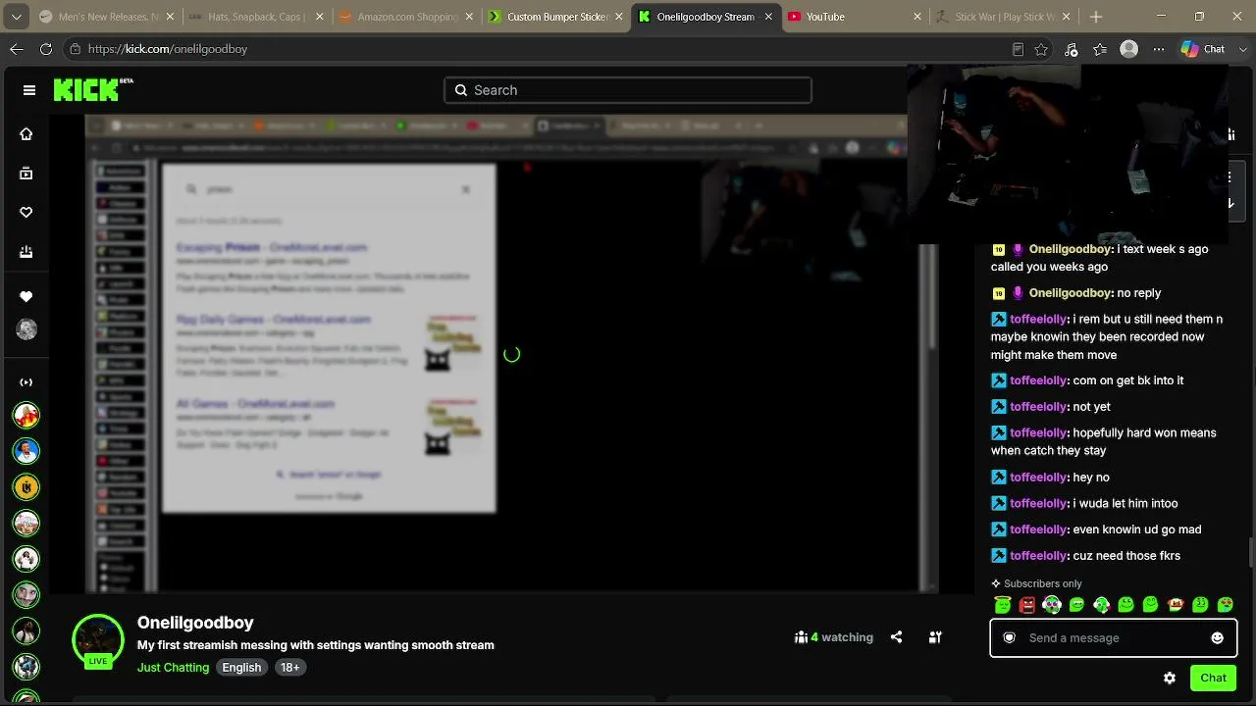
Task: Open browser Settings and more menu
Action: tap(1159, 49)
